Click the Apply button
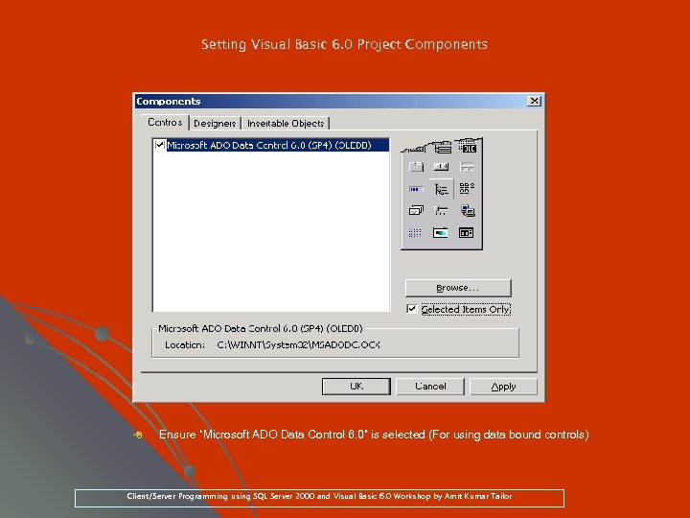The height and width of the screenshot is (518, 690). coord(503,387)
